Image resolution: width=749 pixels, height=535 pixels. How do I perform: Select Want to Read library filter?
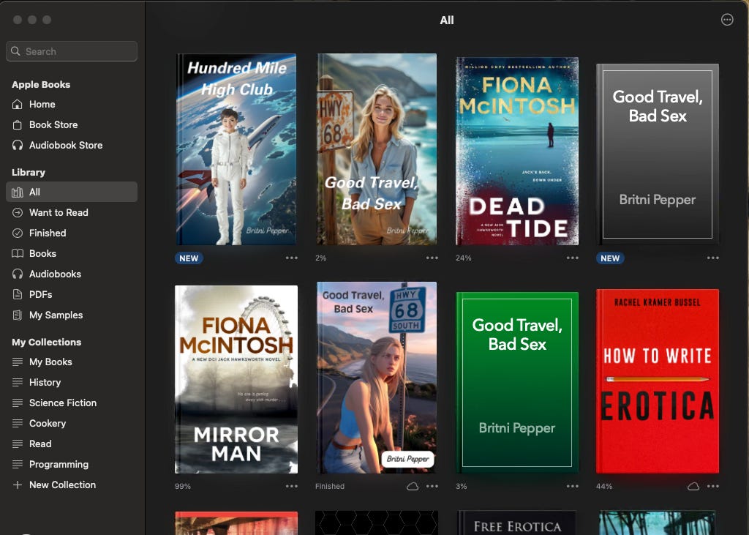[x=72, y=213]
